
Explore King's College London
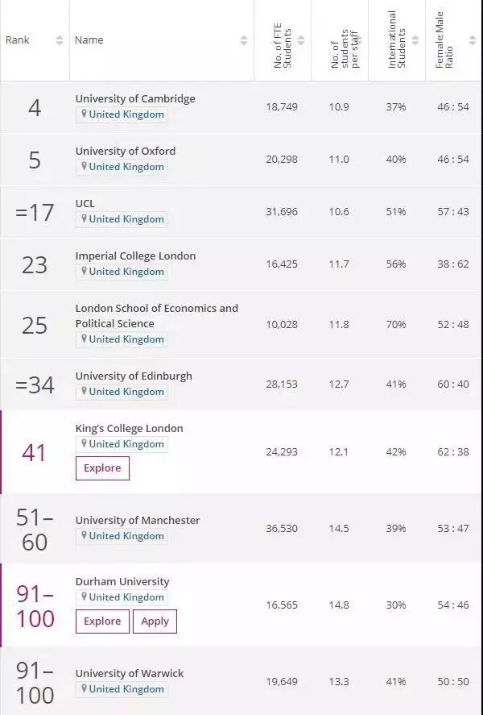pyautogui.click(x=102, y=468)
